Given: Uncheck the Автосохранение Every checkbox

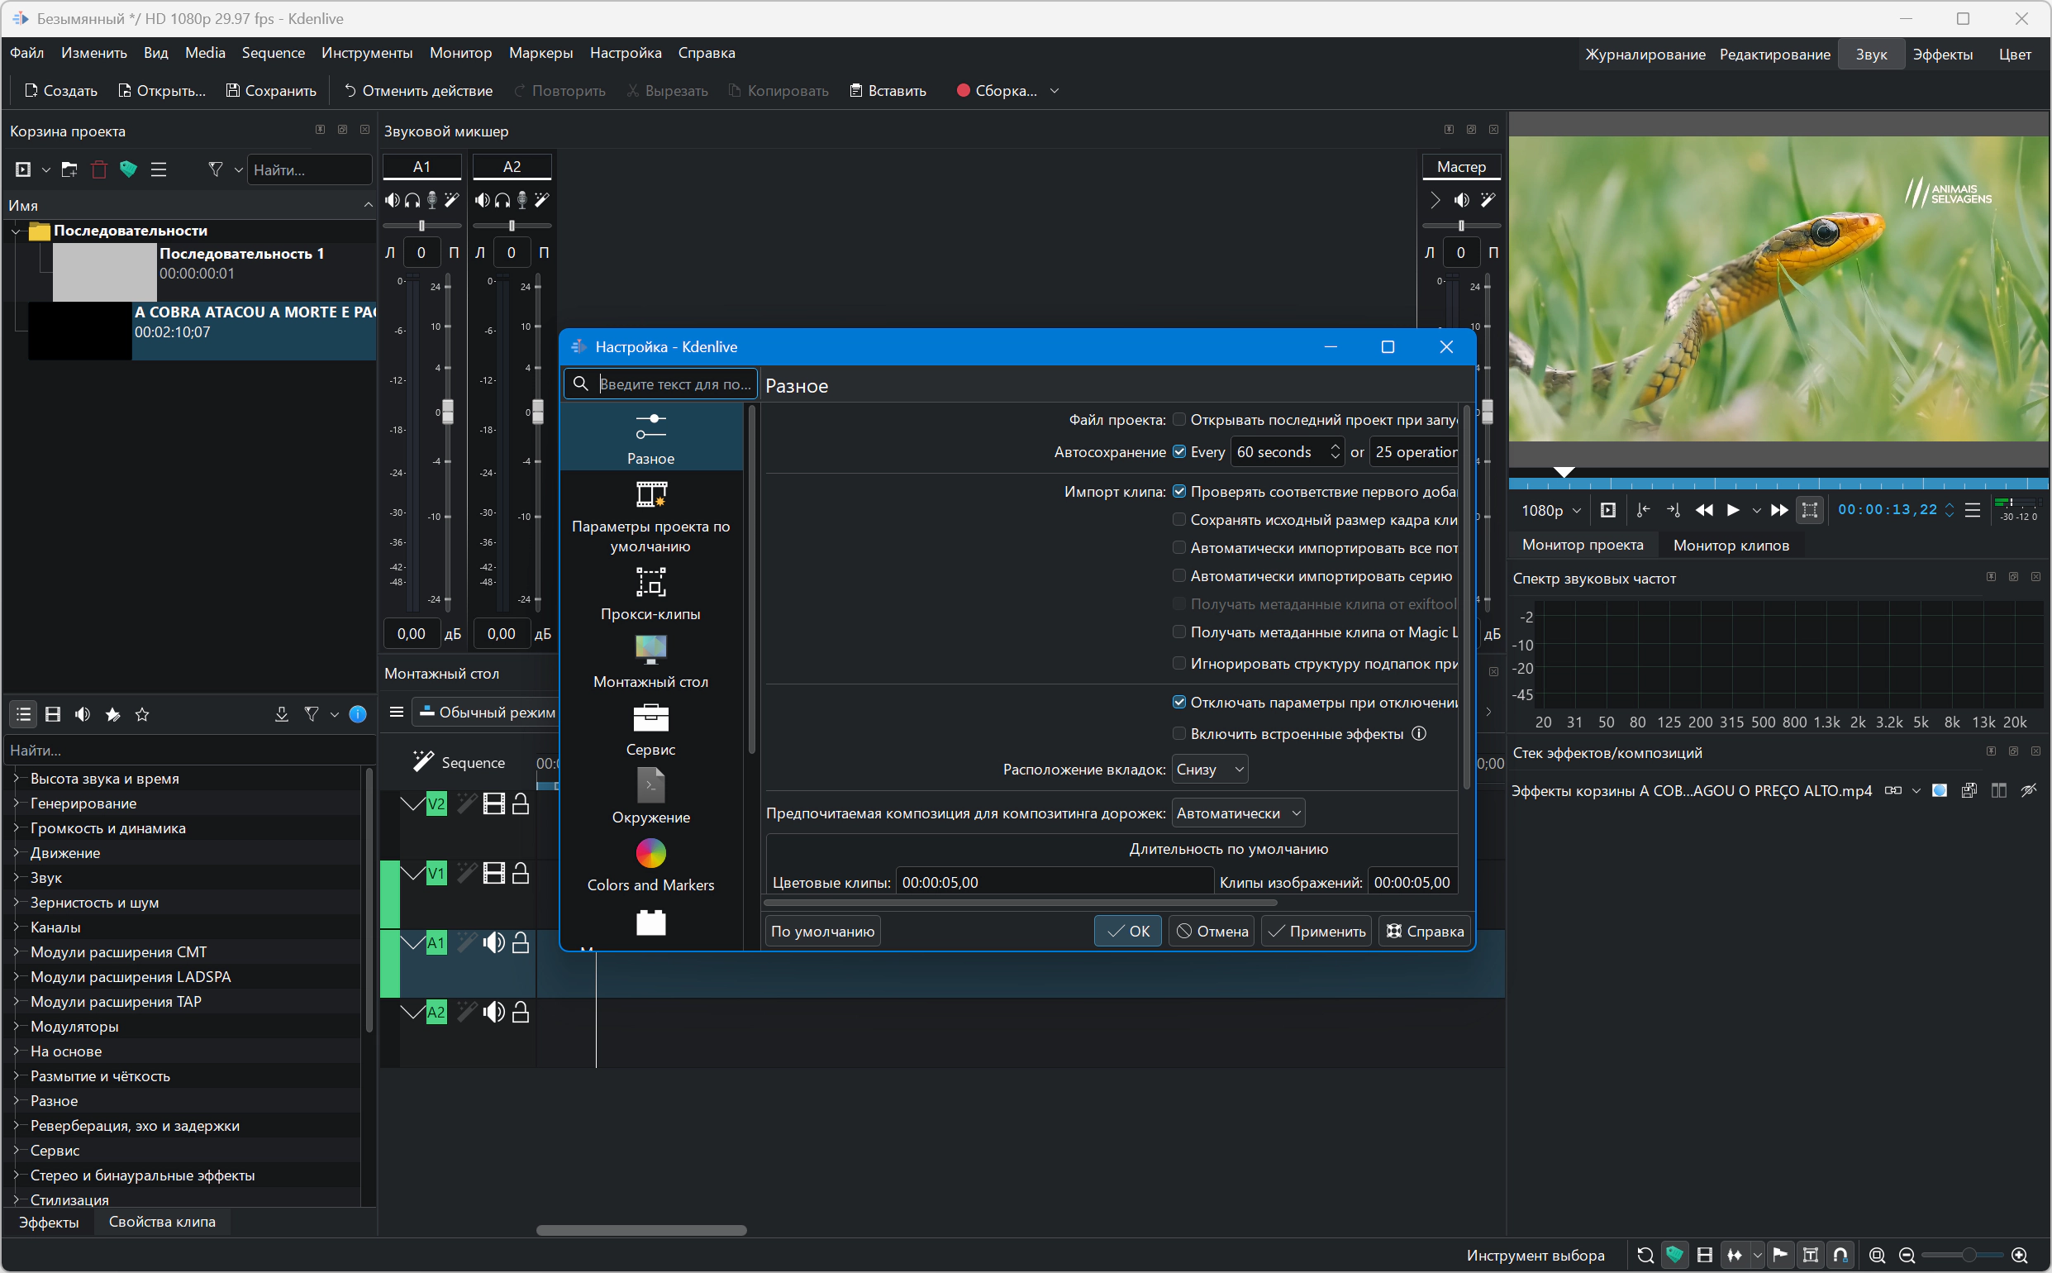Looking at the screenshot, I should (x=1179, y=451).
